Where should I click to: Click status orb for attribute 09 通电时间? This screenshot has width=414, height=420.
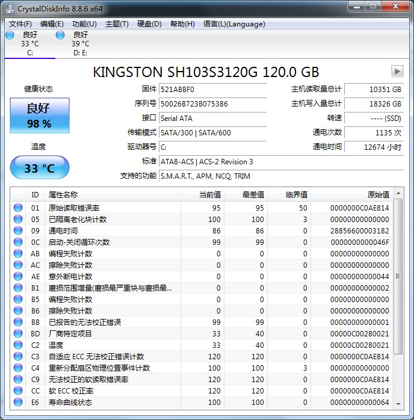pyautogui.click(x=18, y=230)
